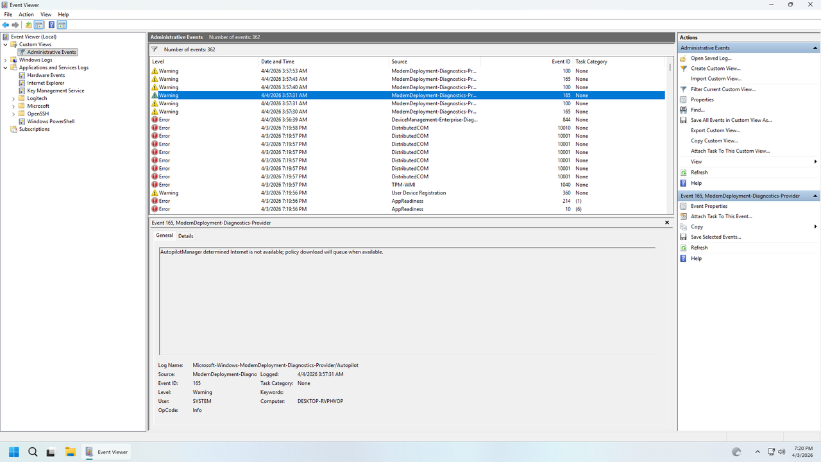
Task: Click the Back arrow in the toolbar
Action: click(6, 25)
